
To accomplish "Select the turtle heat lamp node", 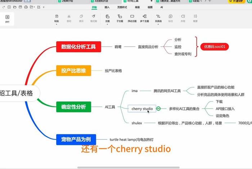I will [x=131, y=140].
